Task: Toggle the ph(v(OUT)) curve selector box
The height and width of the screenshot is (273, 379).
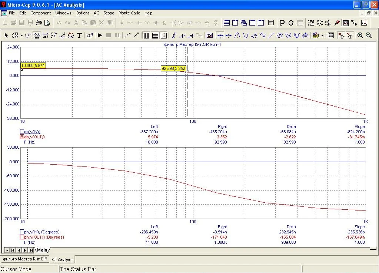Action: coord(21,237)
